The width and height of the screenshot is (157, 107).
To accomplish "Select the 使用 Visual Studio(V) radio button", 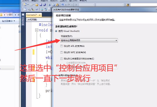I will [56, 31].
